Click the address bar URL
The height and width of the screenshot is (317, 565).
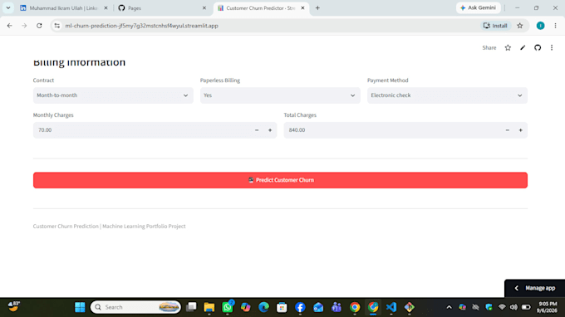click(x=141, y=26)
